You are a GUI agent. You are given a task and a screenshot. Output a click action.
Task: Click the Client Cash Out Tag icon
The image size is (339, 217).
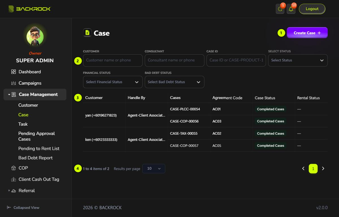tap(14, 179)
